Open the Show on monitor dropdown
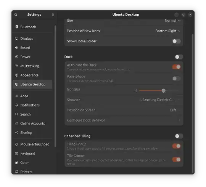Screen dimensions: 206x187 click(159, 100)
